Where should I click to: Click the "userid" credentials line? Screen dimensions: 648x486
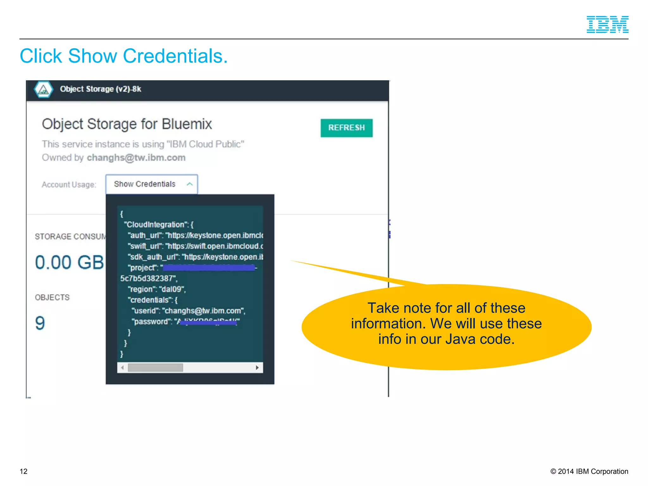(188, 311)
